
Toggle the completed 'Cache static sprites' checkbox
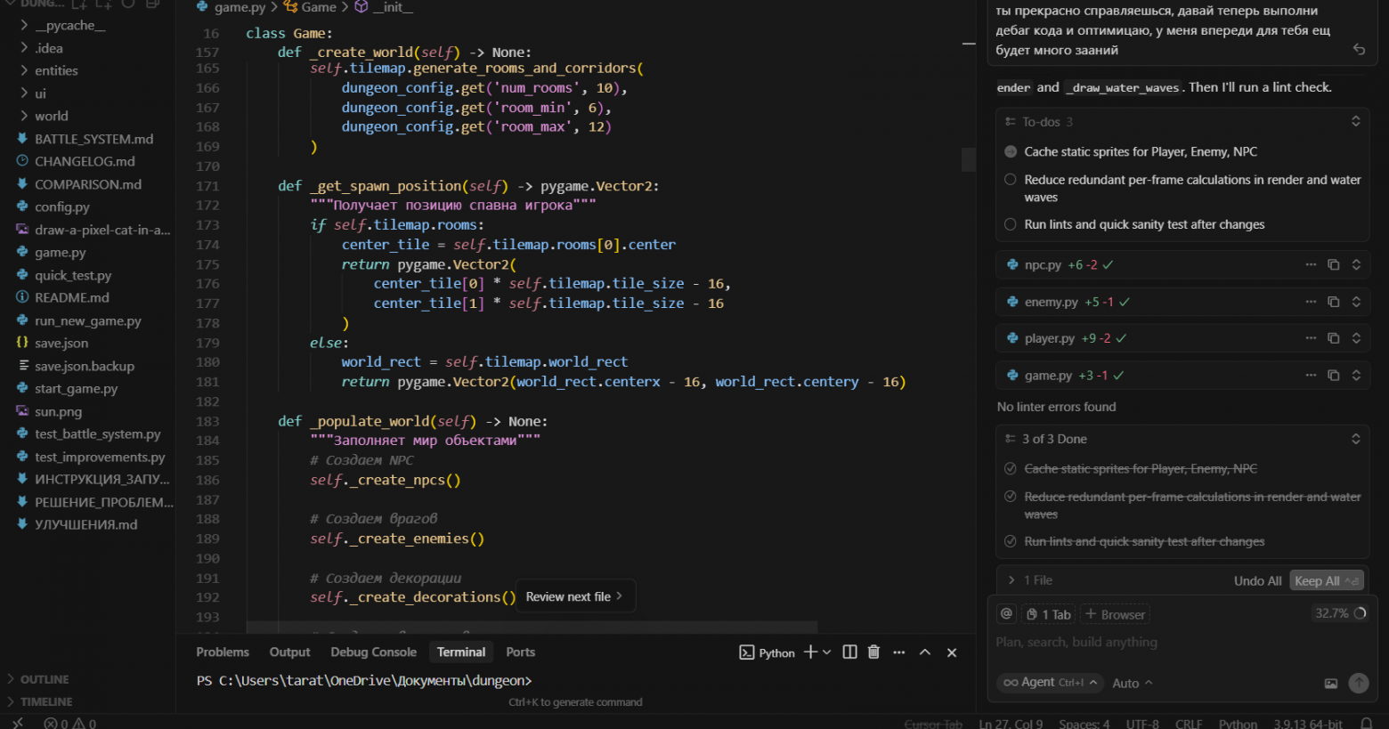pyautogui.click(x=1011, y=469)
